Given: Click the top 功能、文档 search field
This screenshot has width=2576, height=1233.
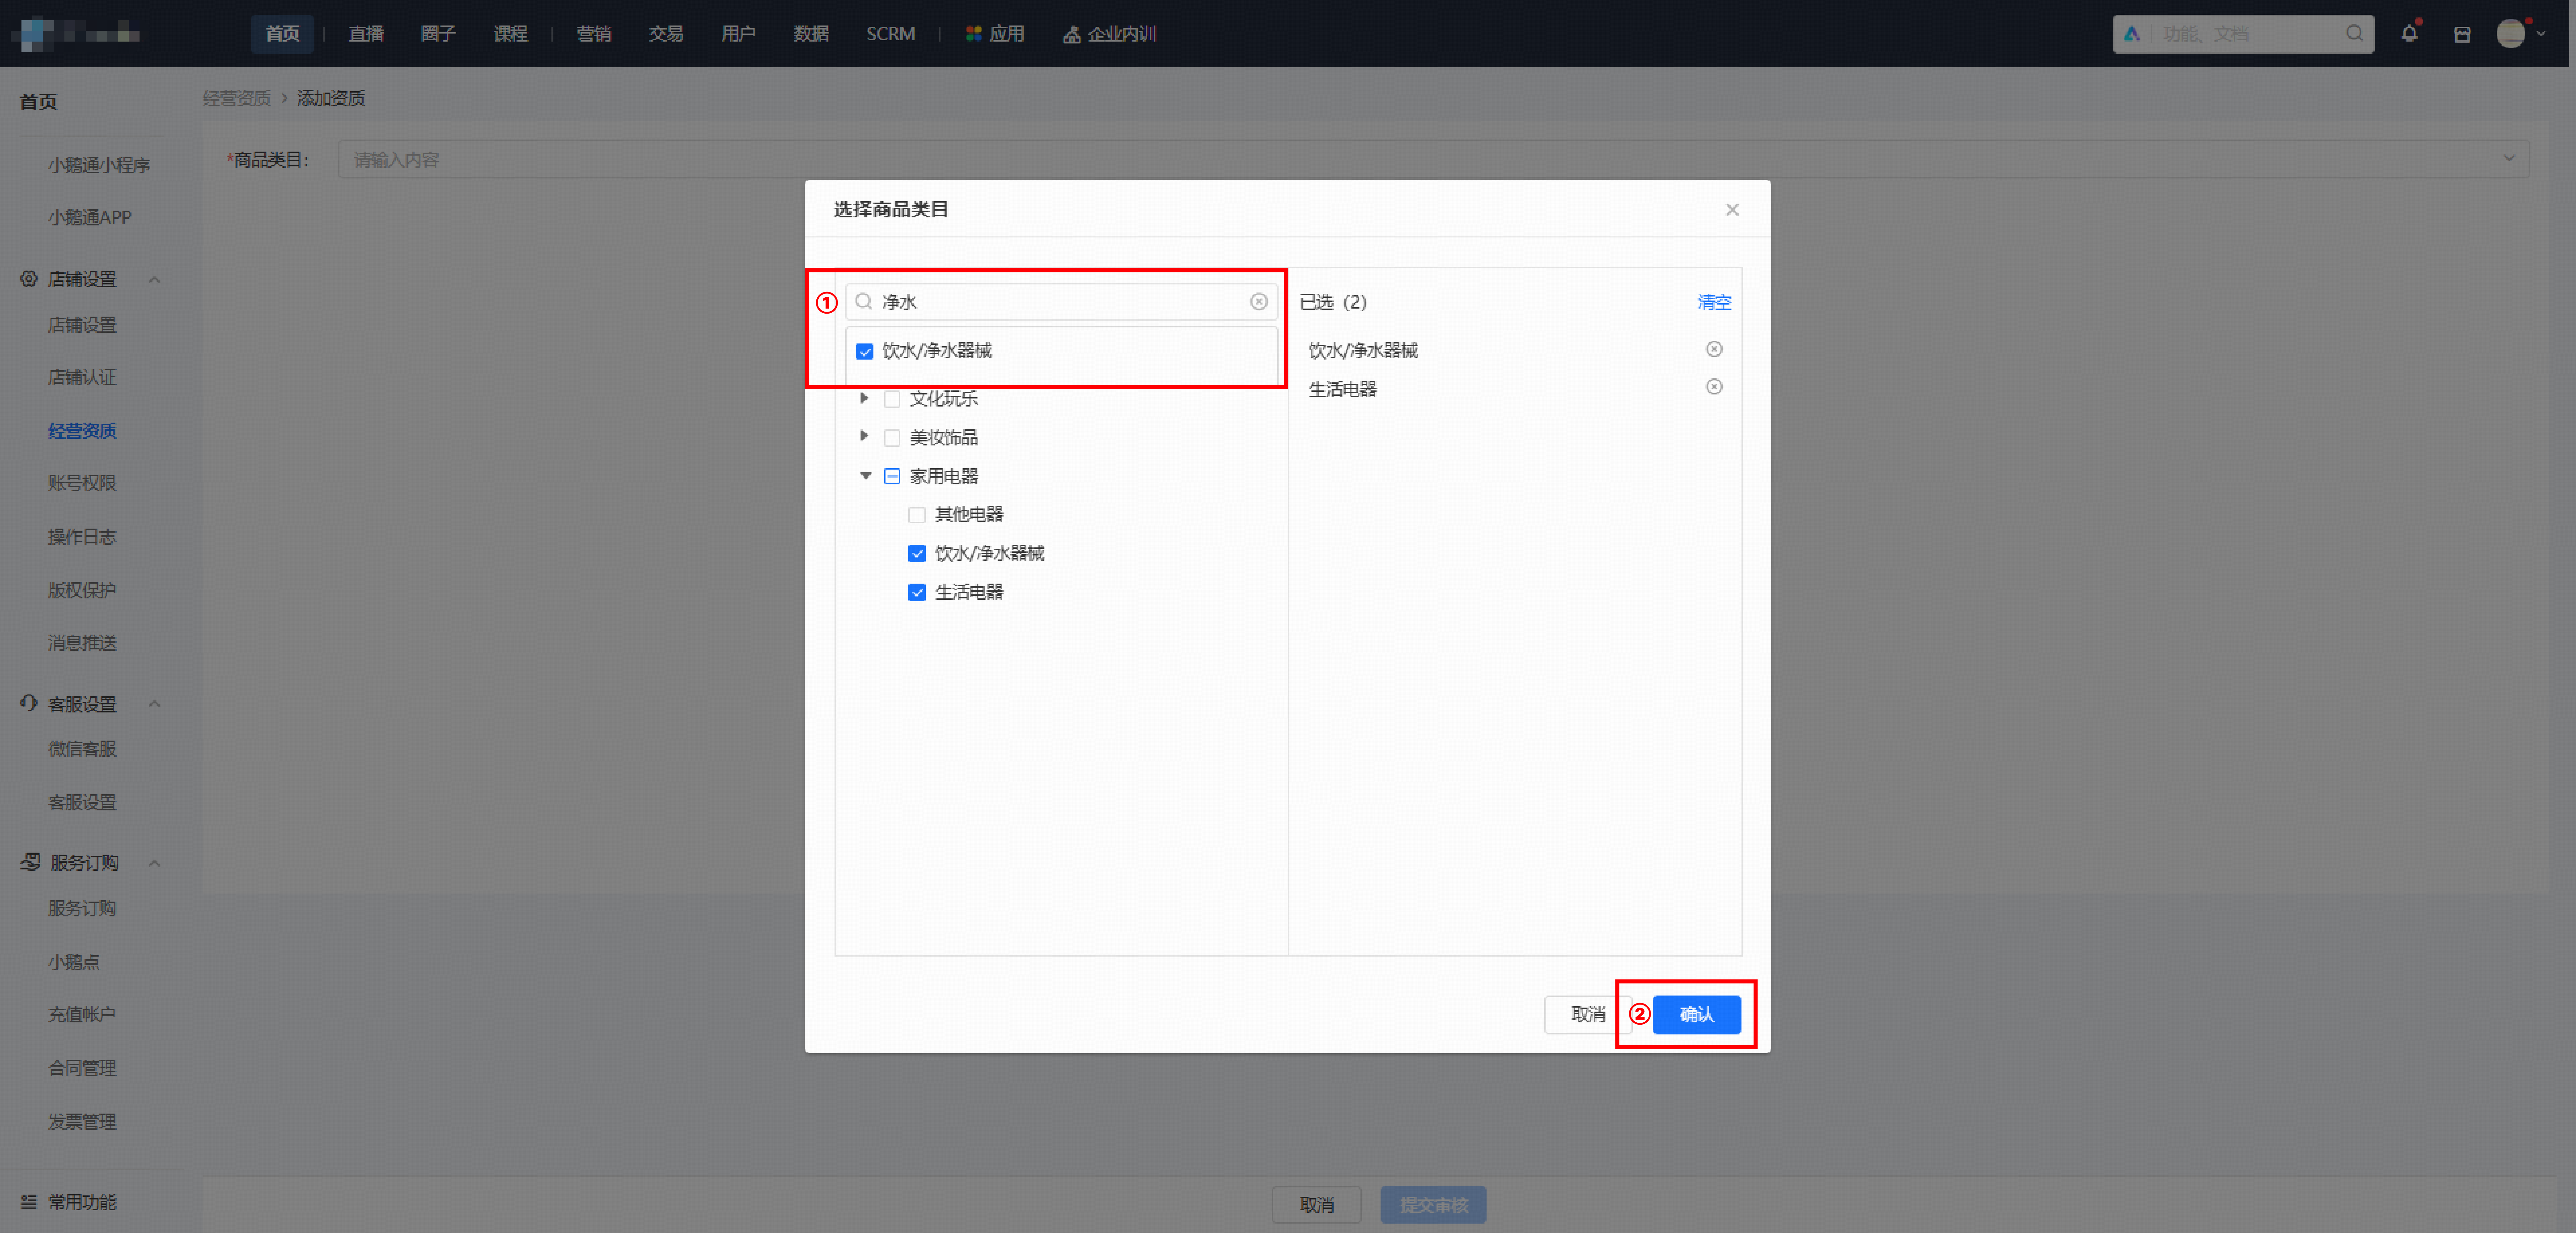Looking at the screenshot, I should tap(2243, 34).
